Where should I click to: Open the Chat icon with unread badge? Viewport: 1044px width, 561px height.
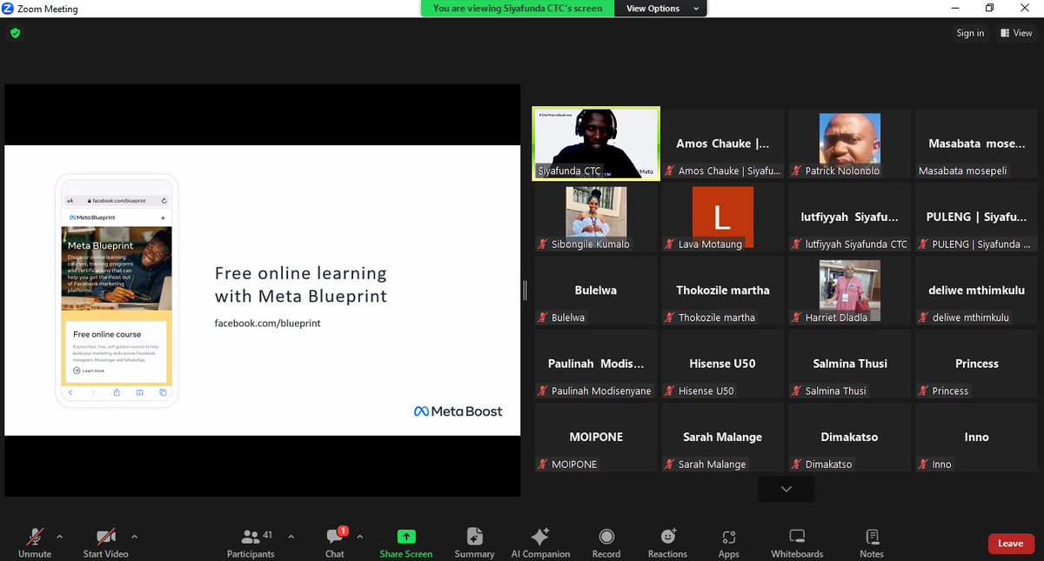point(335,536)
